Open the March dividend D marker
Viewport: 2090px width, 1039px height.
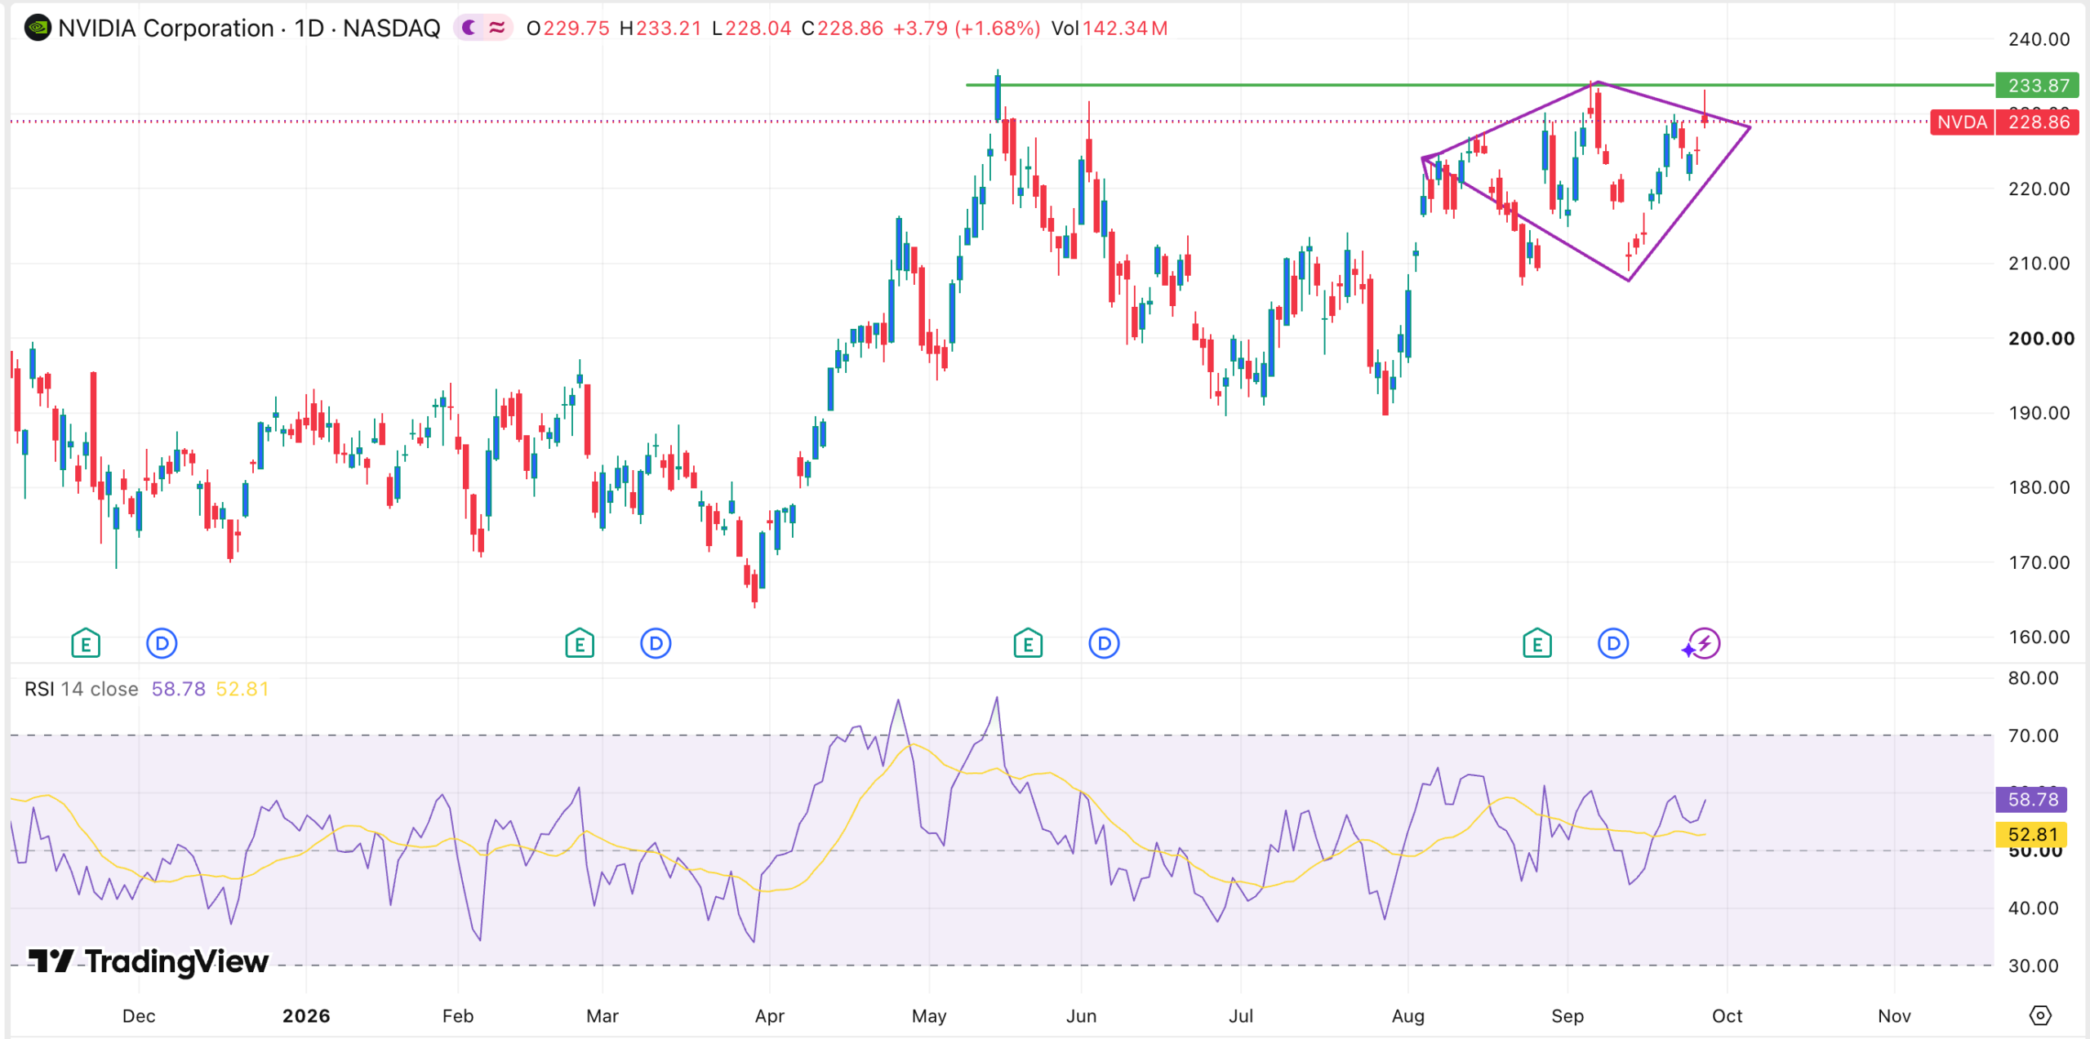click(656, 644)
